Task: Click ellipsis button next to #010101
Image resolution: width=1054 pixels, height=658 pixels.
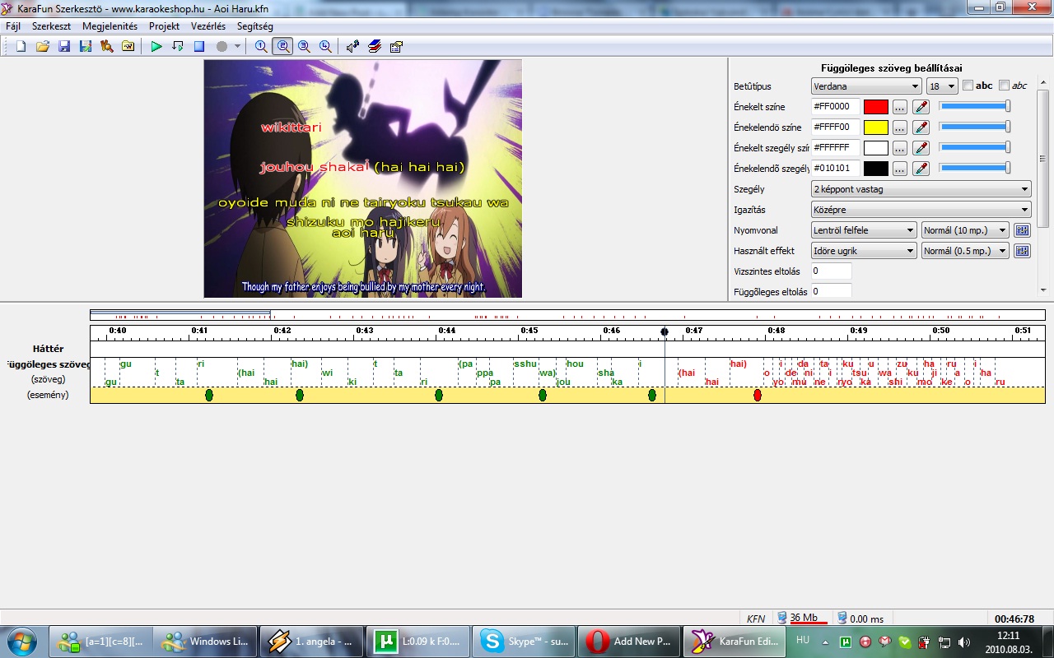Action: (900, 169)
